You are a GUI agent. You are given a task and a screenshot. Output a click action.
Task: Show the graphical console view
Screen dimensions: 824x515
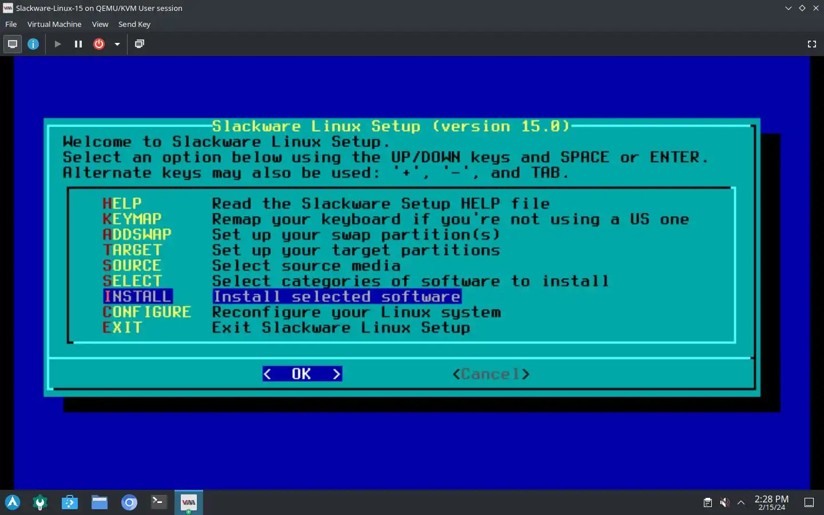click(13, 44)
